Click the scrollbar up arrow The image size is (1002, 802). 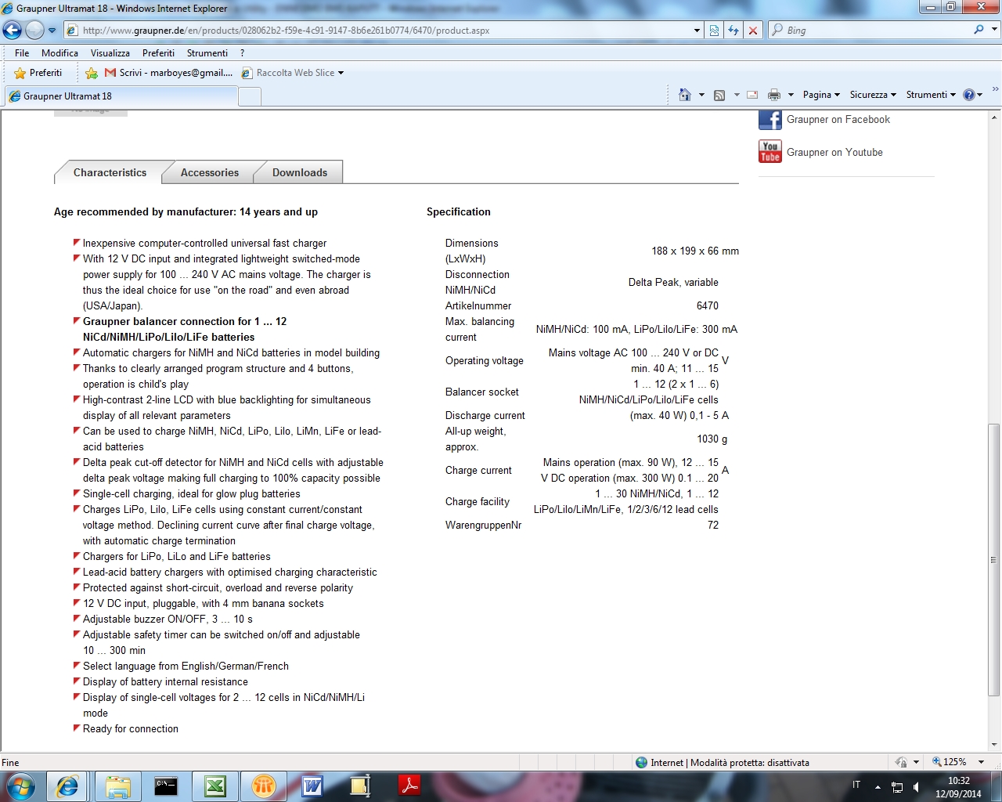tap(994, 117)
